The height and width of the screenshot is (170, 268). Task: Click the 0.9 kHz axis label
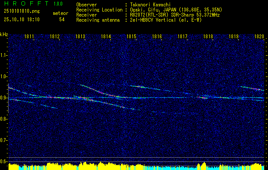point(3,98)
